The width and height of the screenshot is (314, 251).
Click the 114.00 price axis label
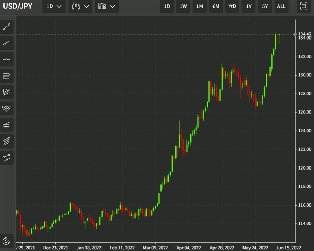point(305,223)
